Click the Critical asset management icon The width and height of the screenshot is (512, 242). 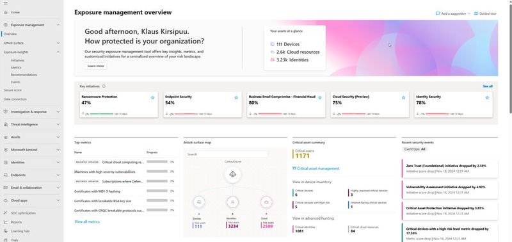(294, 168)
